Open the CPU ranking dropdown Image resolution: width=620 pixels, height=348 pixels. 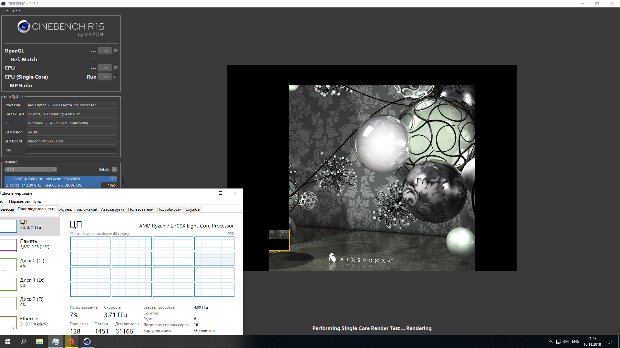click(31, 169)
